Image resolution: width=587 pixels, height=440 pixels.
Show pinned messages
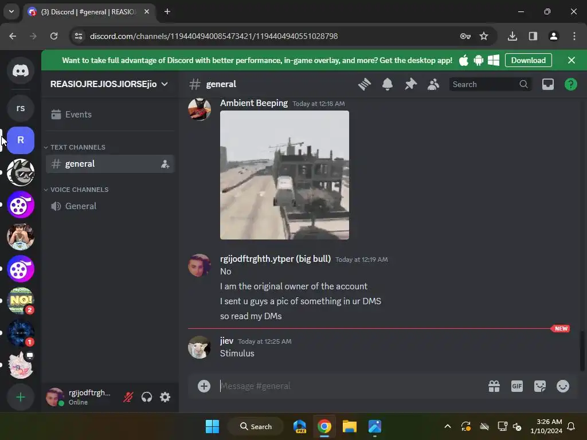(410, 84)
